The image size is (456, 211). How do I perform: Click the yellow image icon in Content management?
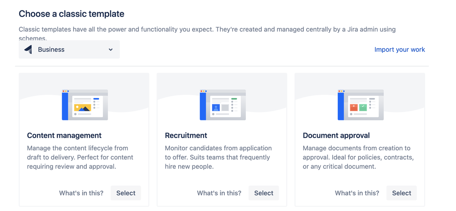point(82,108)
